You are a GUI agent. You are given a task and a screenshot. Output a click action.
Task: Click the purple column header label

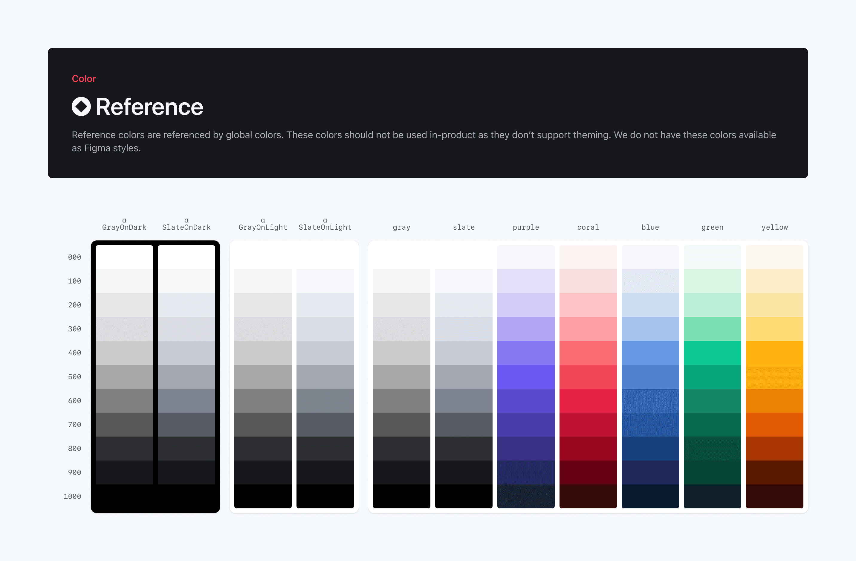coord(526,227)
